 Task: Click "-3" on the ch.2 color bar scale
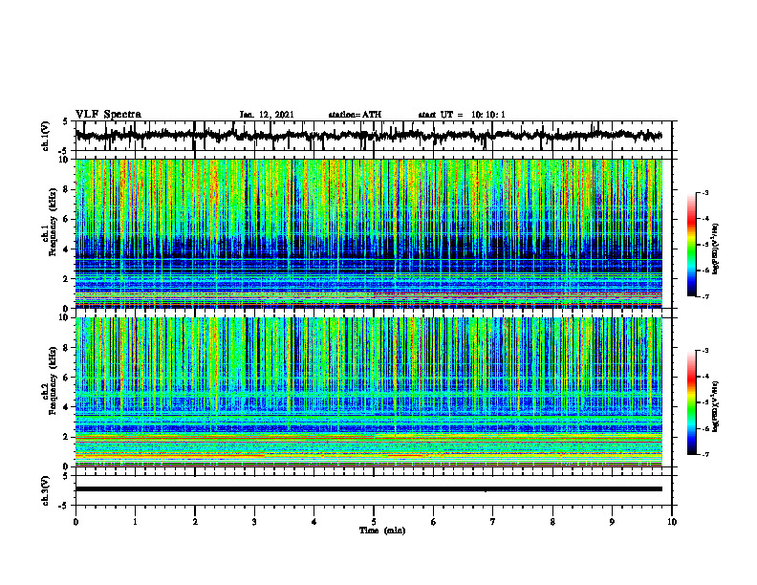click(x=705, y=351)
